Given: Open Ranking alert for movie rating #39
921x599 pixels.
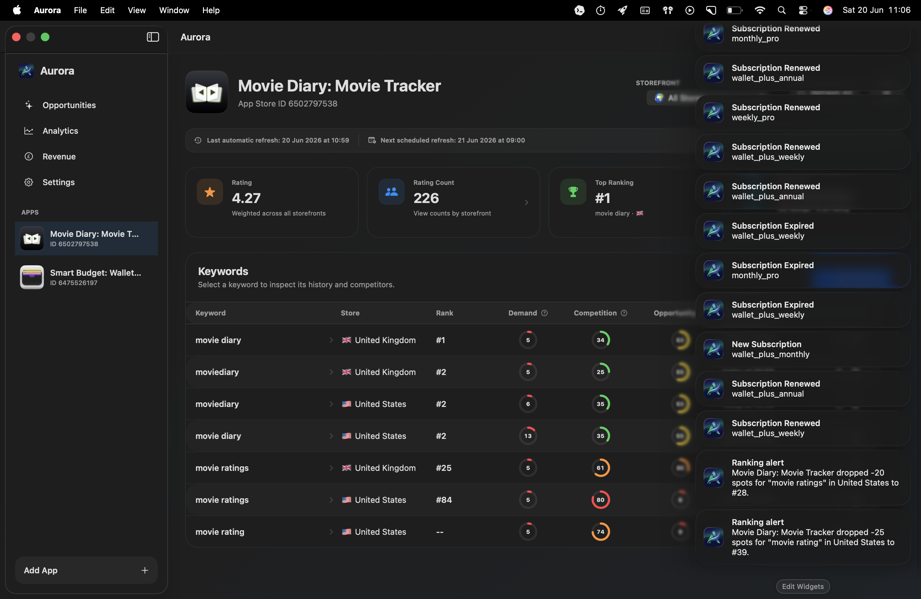Looking at the screenshot, I should [x=803, y=537].
